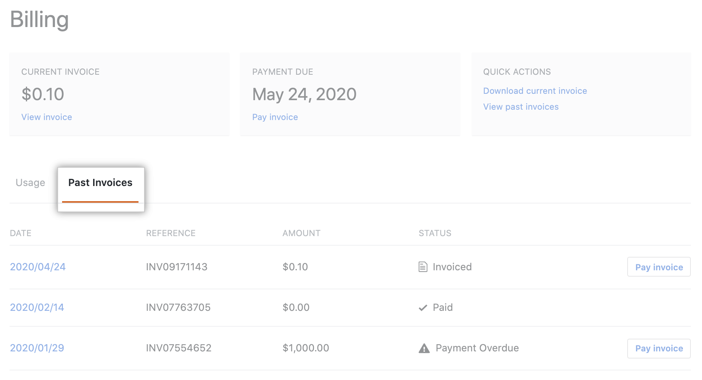Click the $0.00 amount
702x380 pixels.
[x=296, y=308]
